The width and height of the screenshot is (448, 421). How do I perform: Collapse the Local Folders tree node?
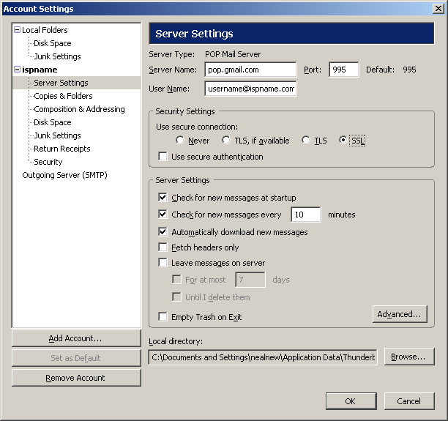17,30
